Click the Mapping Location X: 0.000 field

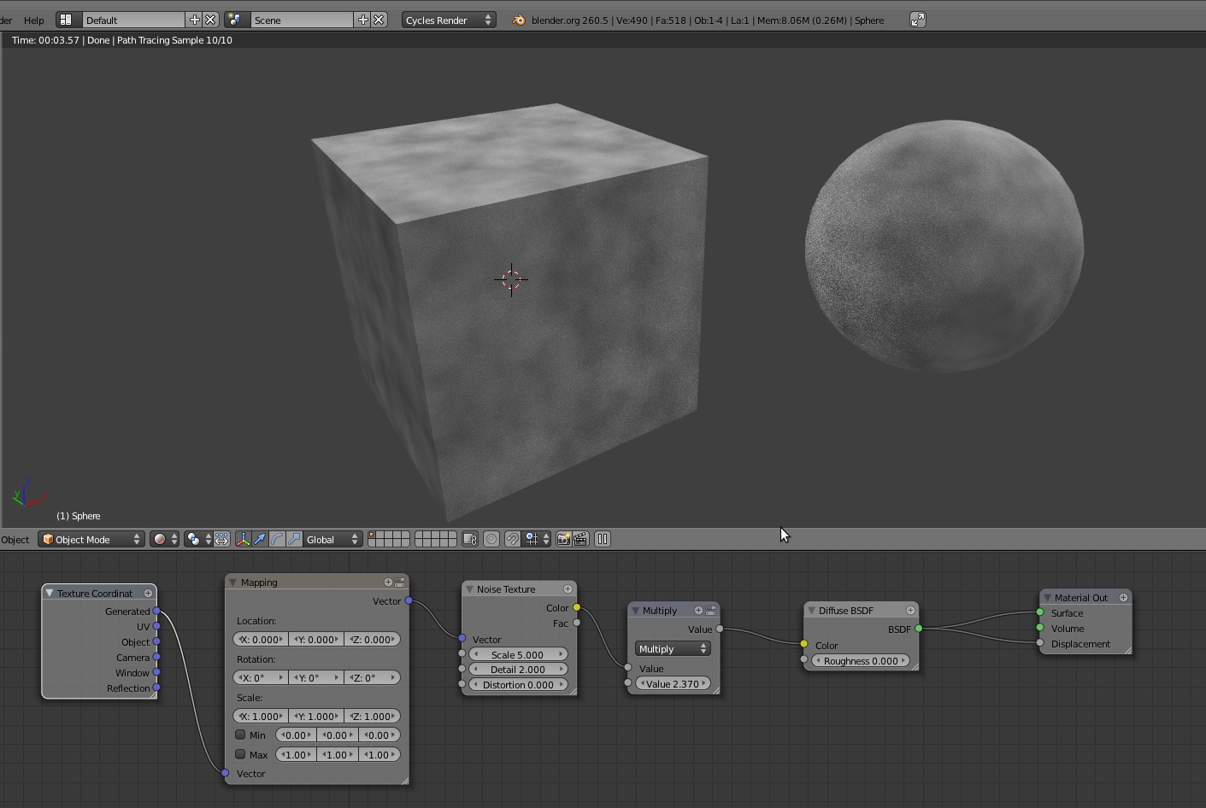[260, 639]
